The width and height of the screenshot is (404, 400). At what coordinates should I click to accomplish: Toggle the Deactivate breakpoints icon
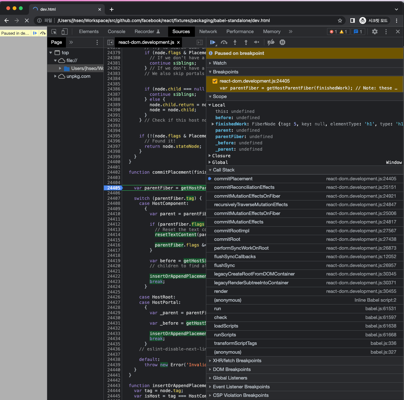coord(271,42)
